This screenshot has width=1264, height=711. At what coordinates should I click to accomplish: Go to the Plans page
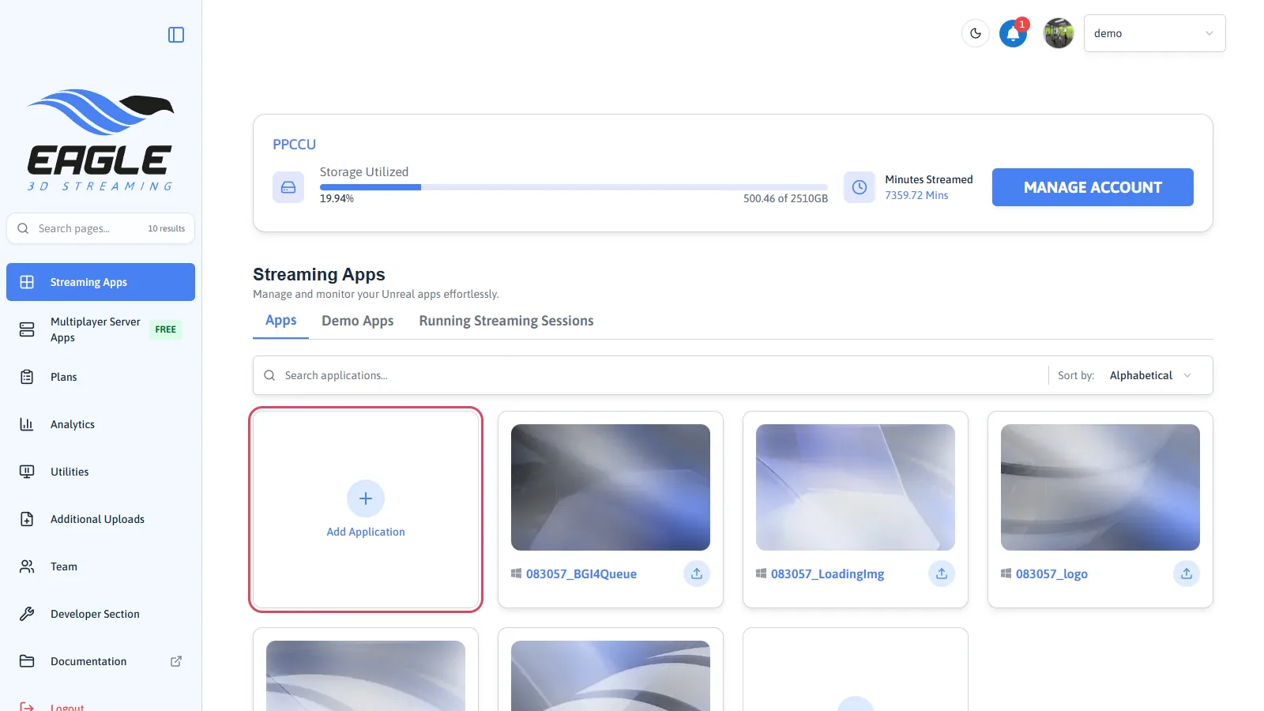pyautogui.click(x=100, y=377)
